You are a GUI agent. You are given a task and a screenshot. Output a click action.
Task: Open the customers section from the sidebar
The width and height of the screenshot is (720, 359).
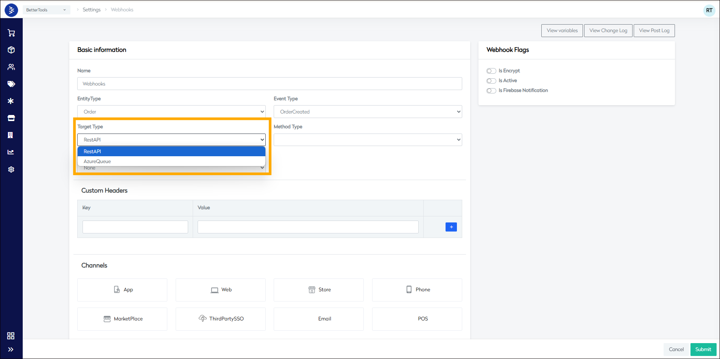pos(11,67)
